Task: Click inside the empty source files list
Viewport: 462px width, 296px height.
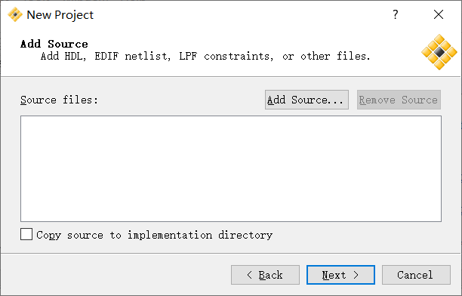Action: 231,168
